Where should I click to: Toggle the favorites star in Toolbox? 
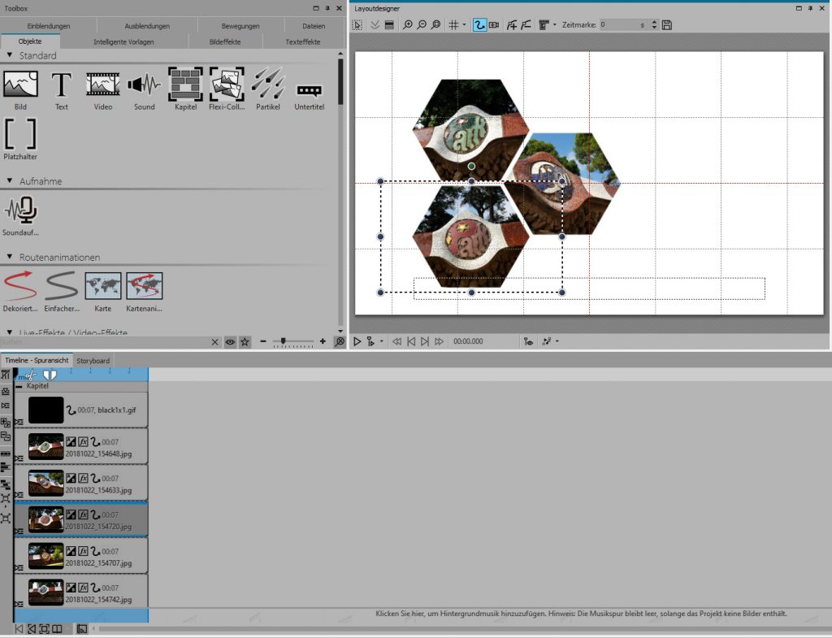(x=245, y=342)
